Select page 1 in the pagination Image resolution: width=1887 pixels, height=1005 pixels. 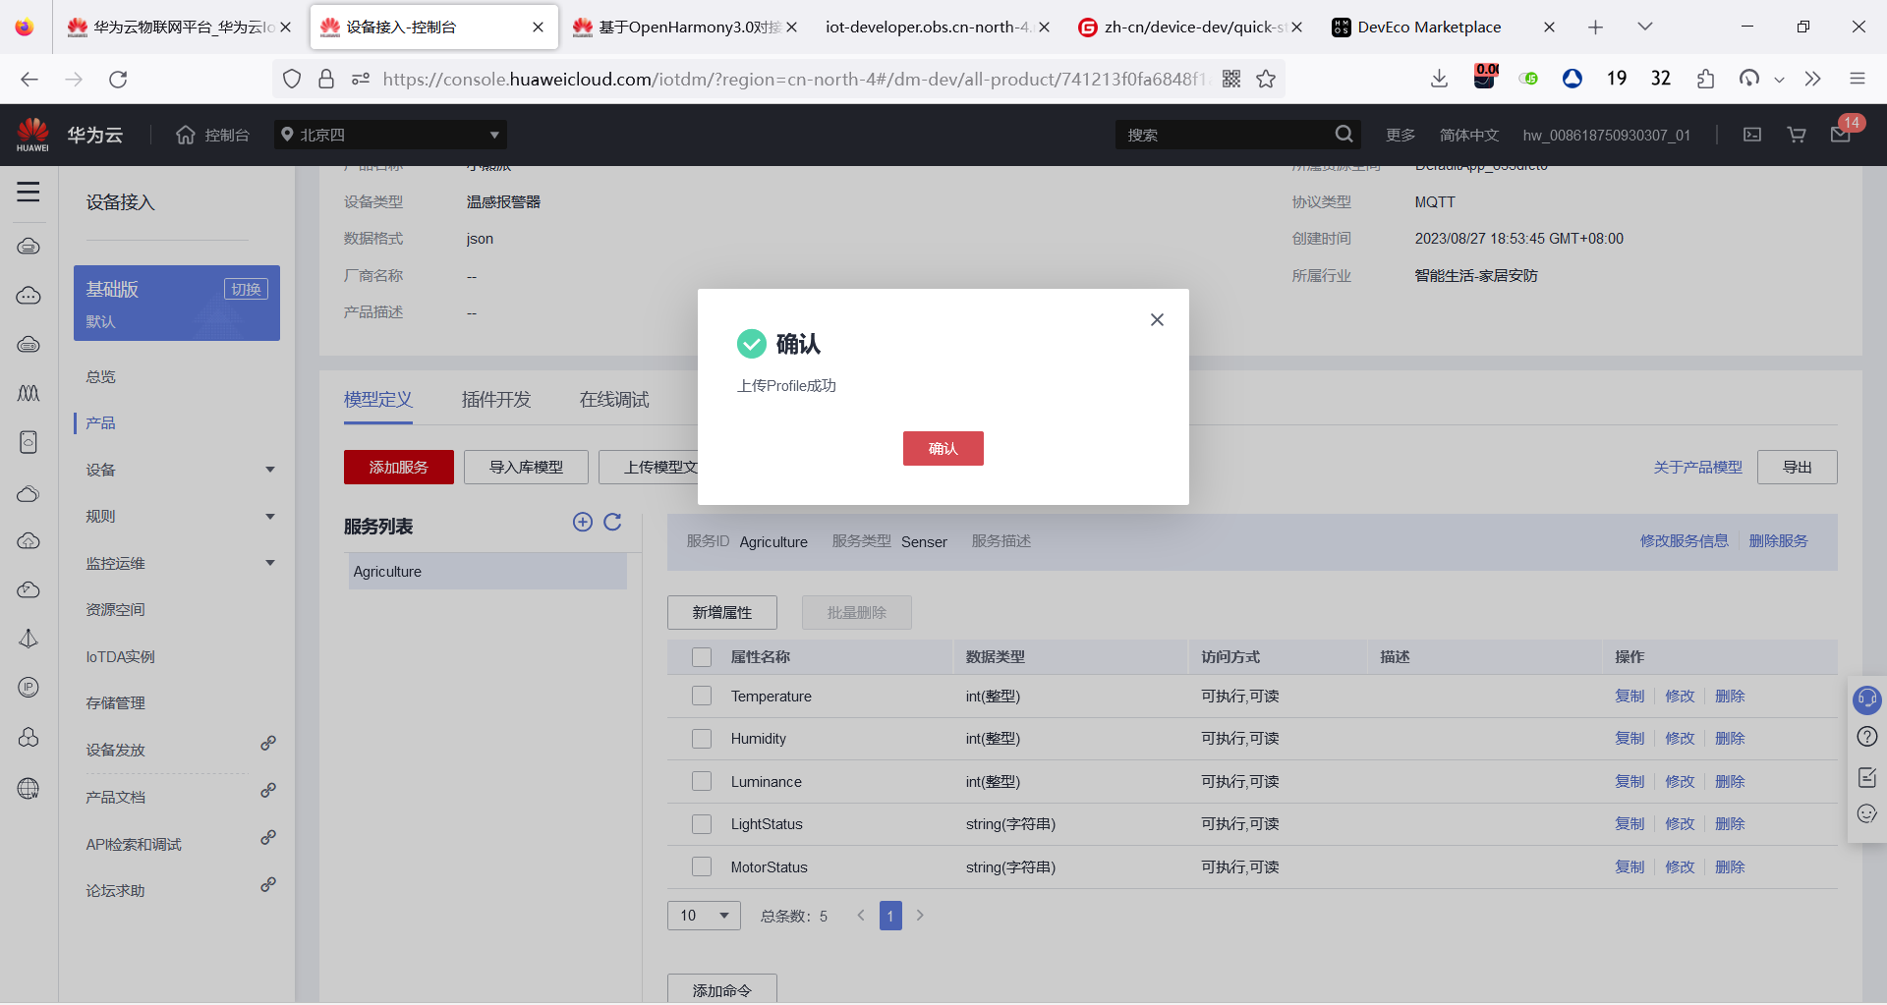pyautogui.click(x=890, y=916)
